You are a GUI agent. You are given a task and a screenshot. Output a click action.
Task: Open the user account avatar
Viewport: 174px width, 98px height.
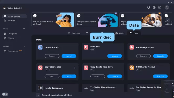point(167,8)
